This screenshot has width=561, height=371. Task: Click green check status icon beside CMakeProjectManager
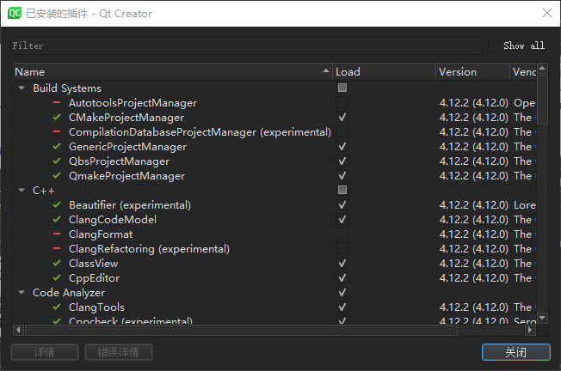click(x=57, y=117)
